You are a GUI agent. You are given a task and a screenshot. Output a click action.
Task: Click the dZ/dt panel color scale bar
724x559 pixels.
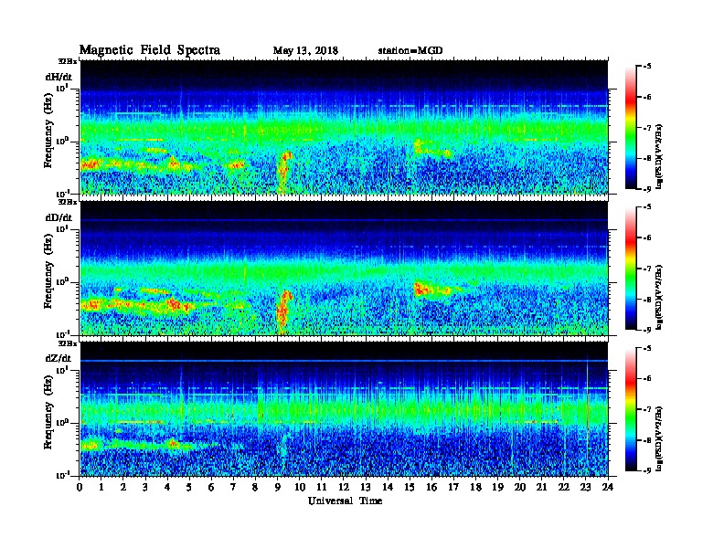pyautogui.click(x=631, y=408)
